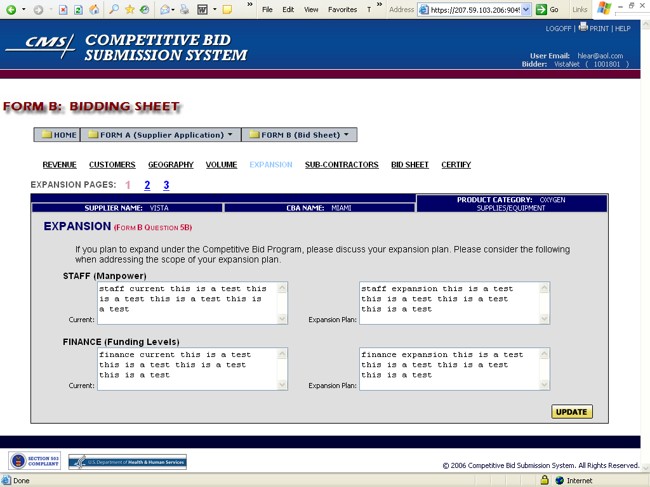Click the green Go arrow button
Screen dimensions: 650x487
point(547,10)
